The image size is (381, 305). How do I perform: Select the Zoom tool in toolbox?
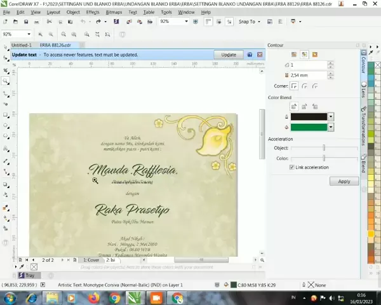[6, 81]
